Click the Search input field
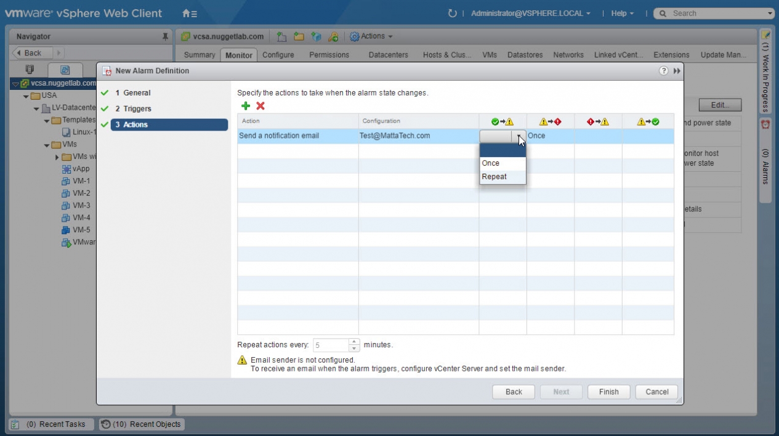Image resolution: width=779 pixels, height=436 pixels. [714, 14]
